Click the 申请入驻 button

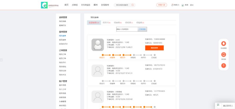pos(162,5)
